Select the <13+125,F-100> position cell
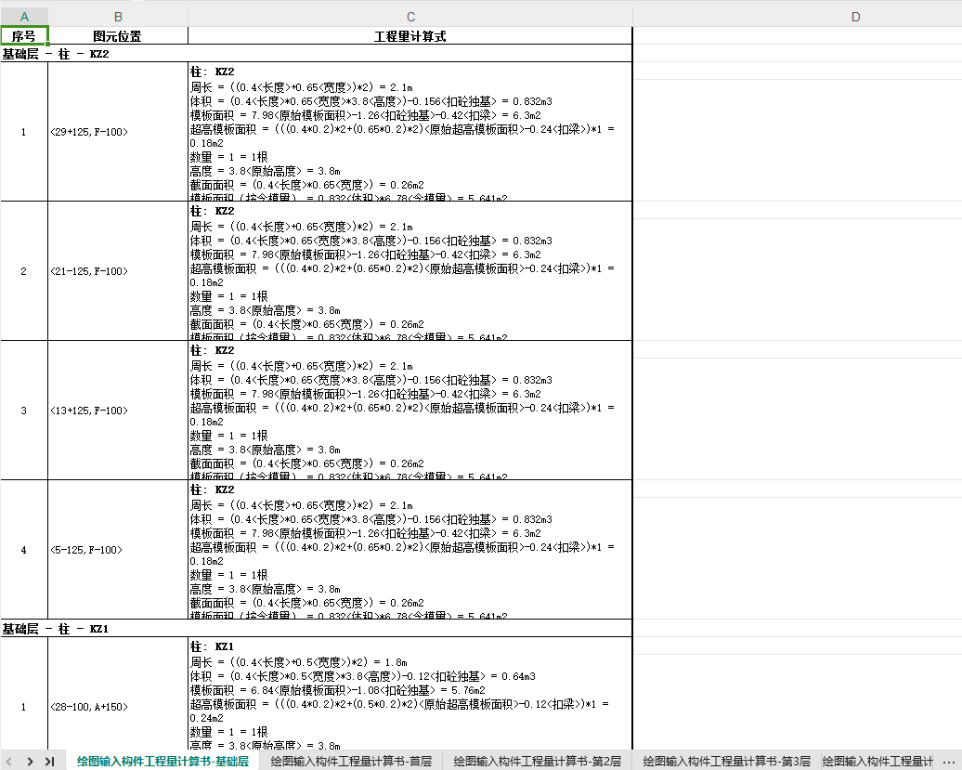This screenshot has height=770, width=962. [118, 411]
